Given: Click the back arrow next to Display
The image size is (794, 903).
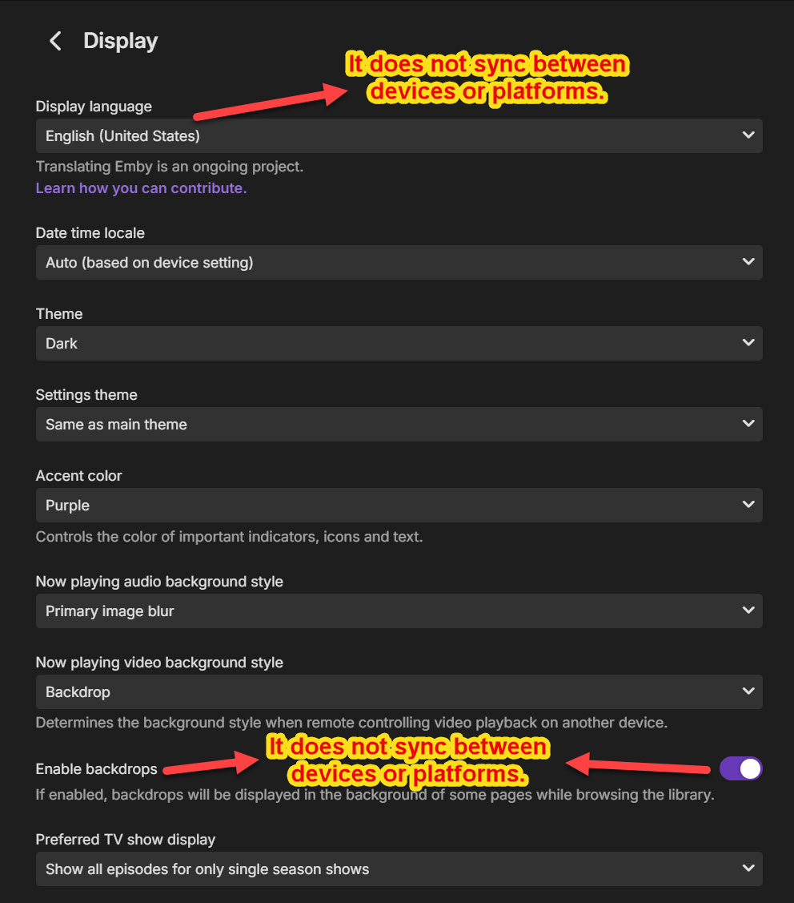Looking at the screenshot, I should (x=55, y=42).
